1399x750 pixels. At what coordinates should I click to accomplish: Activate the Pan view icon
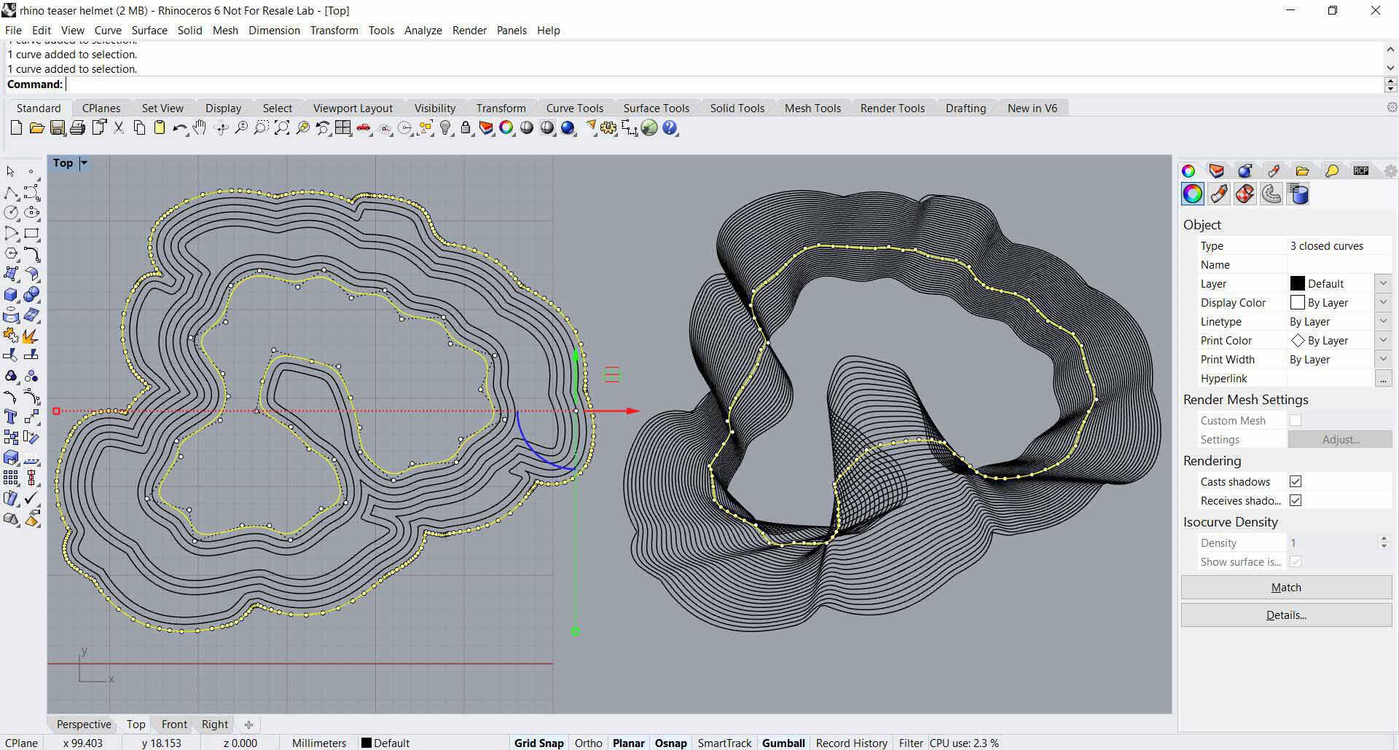pyautogui.click(x=200, y=128)
